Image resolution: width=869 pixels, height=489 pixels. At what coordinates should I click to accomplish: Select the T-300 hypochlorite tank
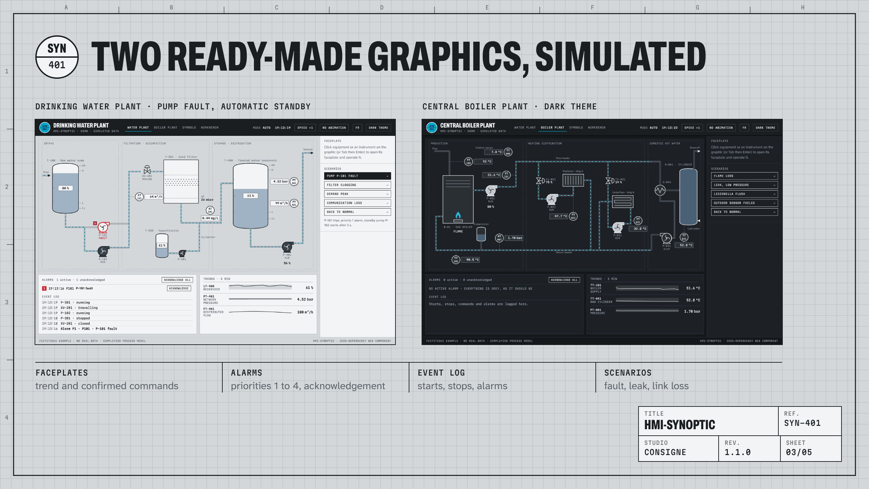point(162,246)
